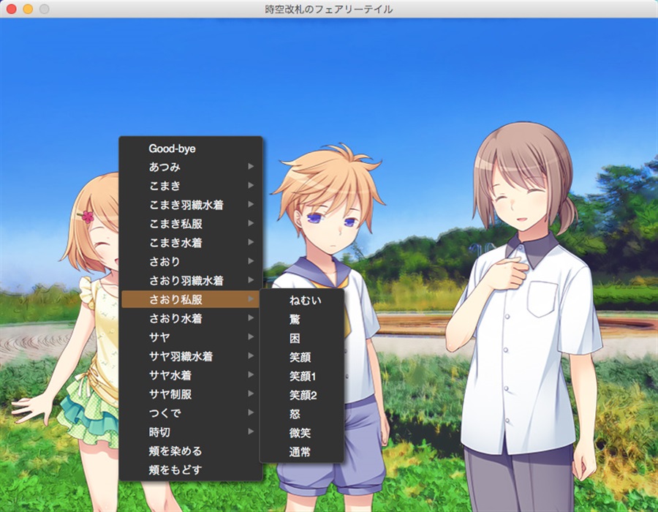Open the サヤ submenu

coord(191,337)
